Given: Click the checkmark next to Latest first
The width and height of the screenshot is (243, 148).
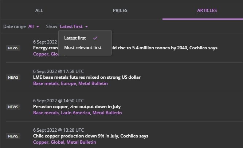Looking at the screenshot, I should tap(95, 38).
